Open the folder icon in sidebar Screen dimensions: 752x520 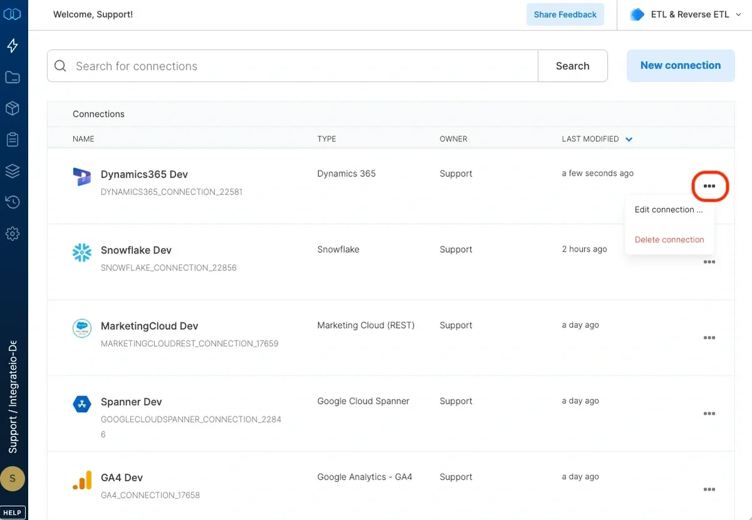pyautogui.click(x=13, y=77)
